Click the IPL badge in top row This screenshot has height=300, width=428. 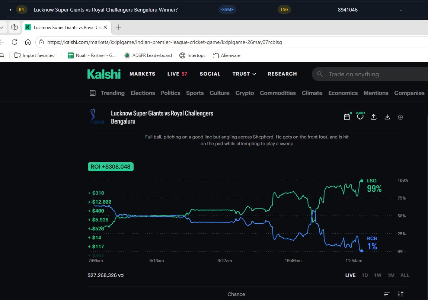22,10
